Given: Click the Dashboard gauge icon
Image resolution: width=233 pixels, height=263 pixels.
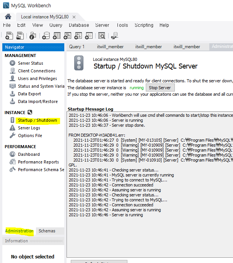Looking at the screenshot, I should point(12,154).
